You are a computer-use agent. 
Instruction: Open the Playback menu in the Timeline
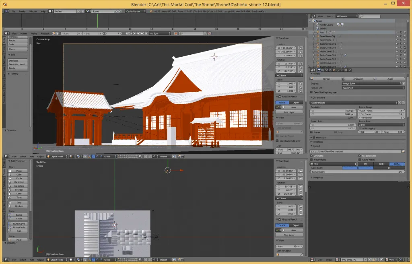click(45, 34)
